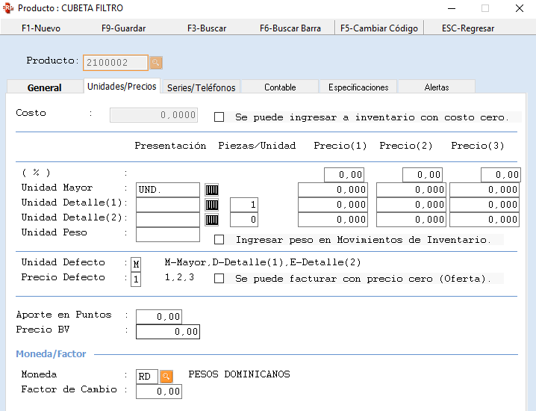Click the barcode icon for Unidad Detalle(1)
The image size is (536, 411).
[212, 205]
